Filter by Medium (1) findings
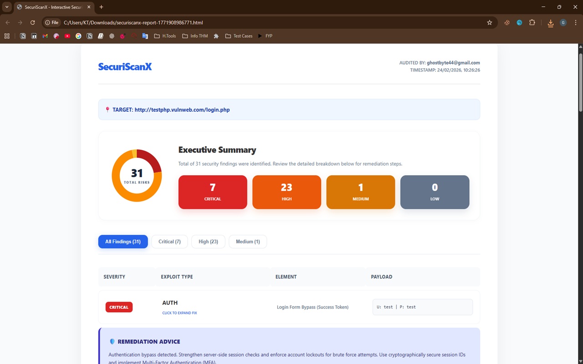 tap(248, 242)
